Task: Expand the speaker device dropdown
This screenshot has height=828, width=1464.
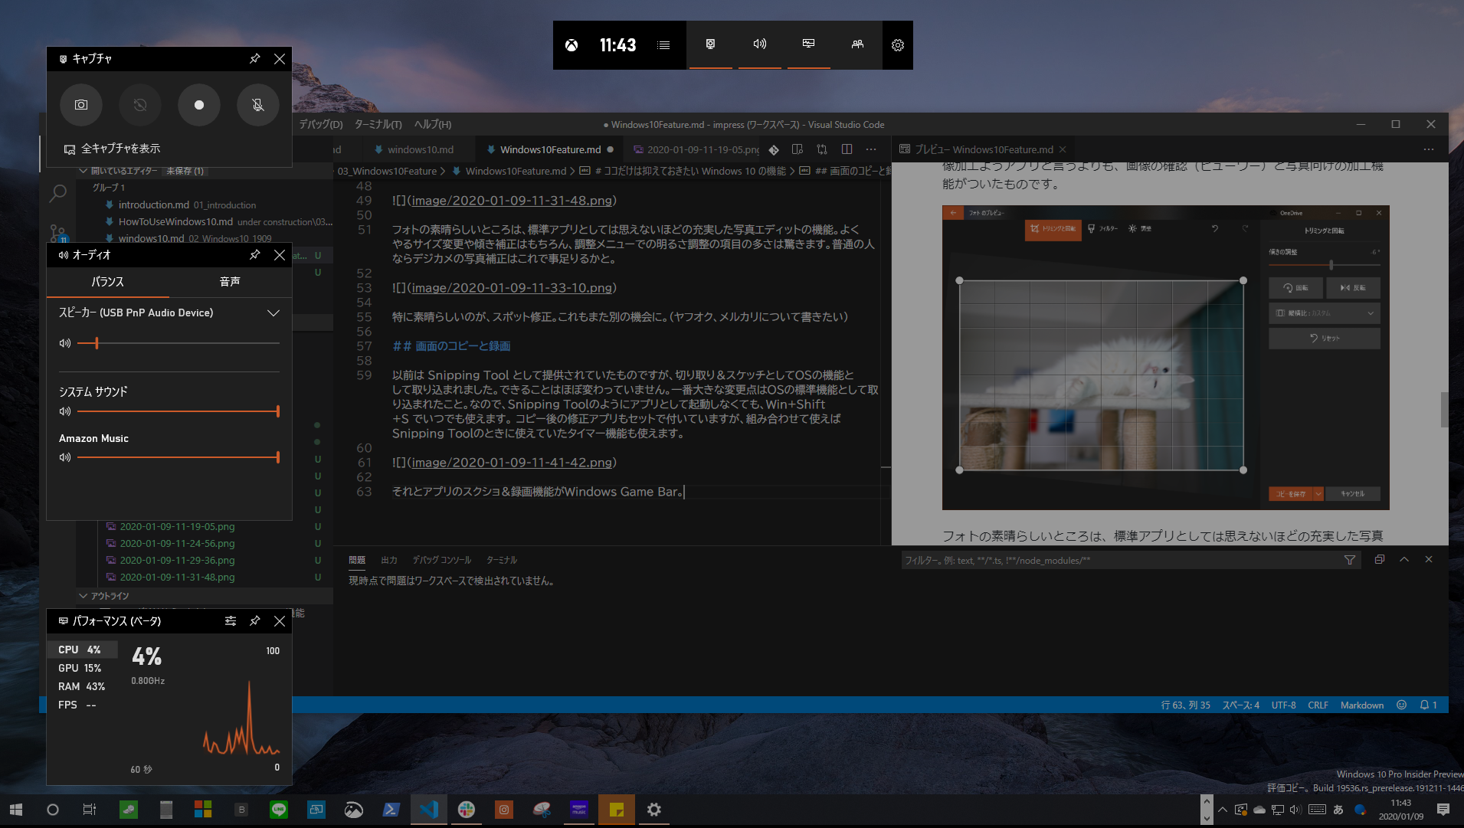Action: click(x=273, y=313)
